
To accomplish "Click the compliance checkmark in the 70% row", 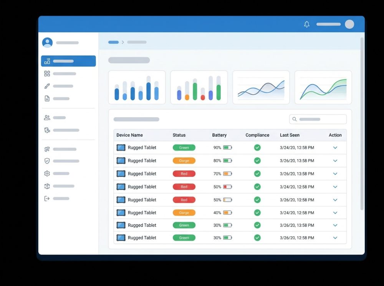I will coord(257,174).
